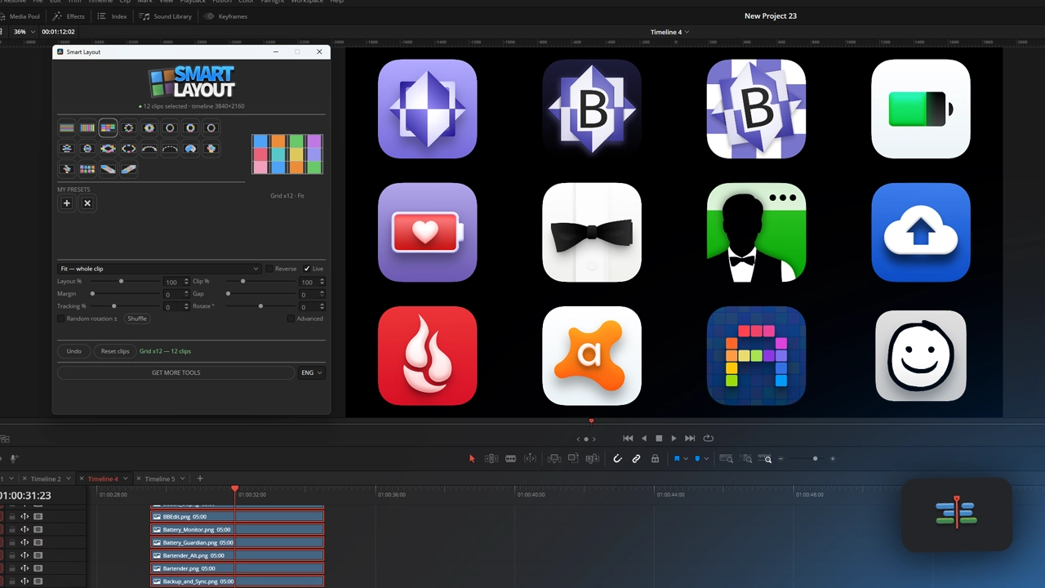Open the 36% viewer zoom dropdown

(x=24, y=32)
